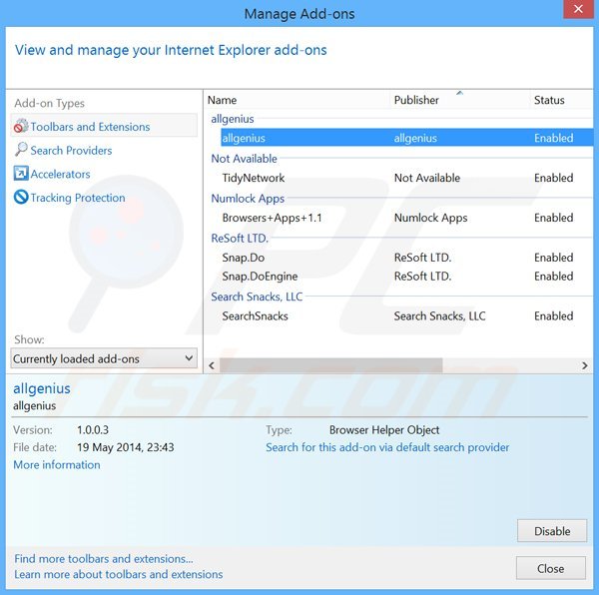Open Find more toolbars and extensions link

click(104, 559)
